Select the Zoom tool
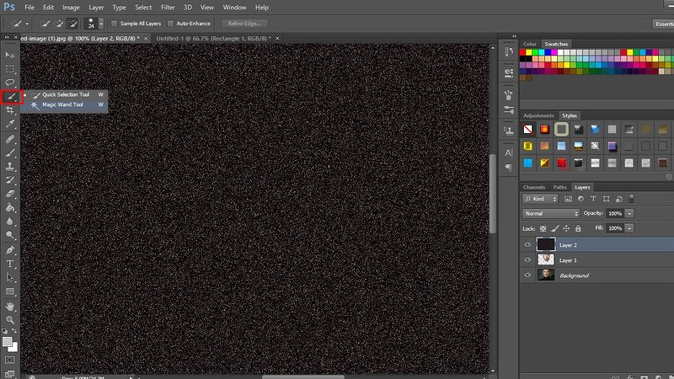The height and width of the screenshot is (379, 674). tap(10, 320)
